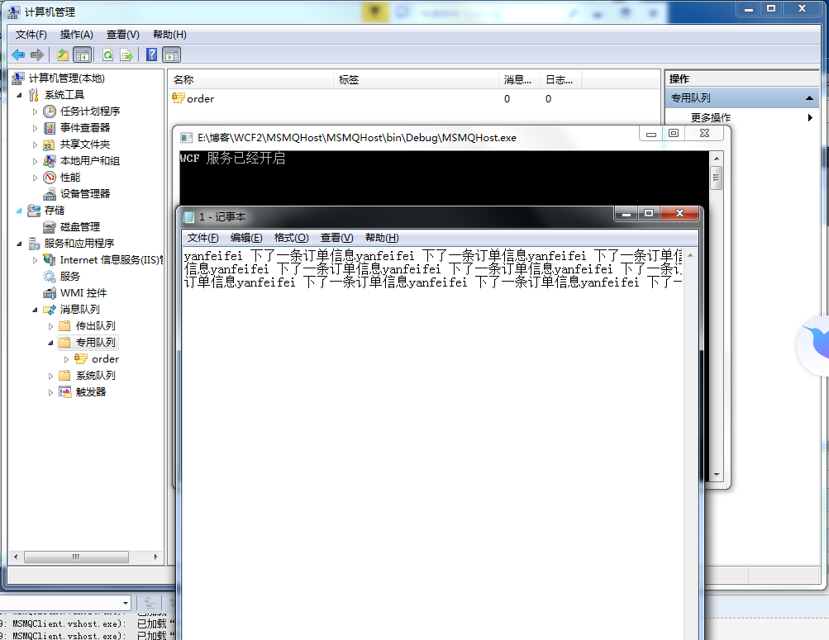Sort list by 名称 column header
This screenshot has width=829, height=640.
point(251,80)
